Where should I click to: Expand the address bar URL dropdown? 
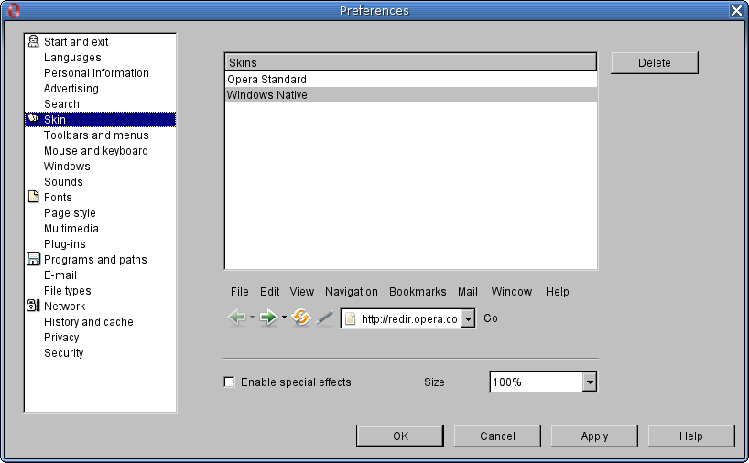468,318
